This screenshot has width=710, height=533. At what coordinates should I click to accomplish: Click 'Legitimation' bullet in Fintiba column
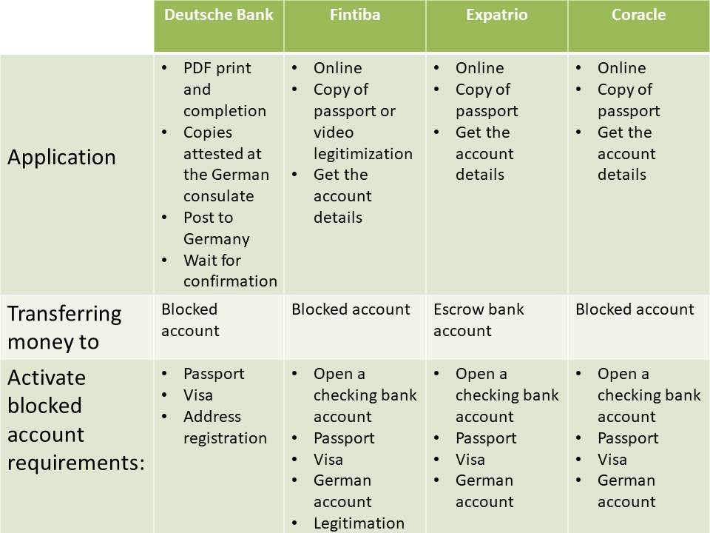click(x=359, y=523)
